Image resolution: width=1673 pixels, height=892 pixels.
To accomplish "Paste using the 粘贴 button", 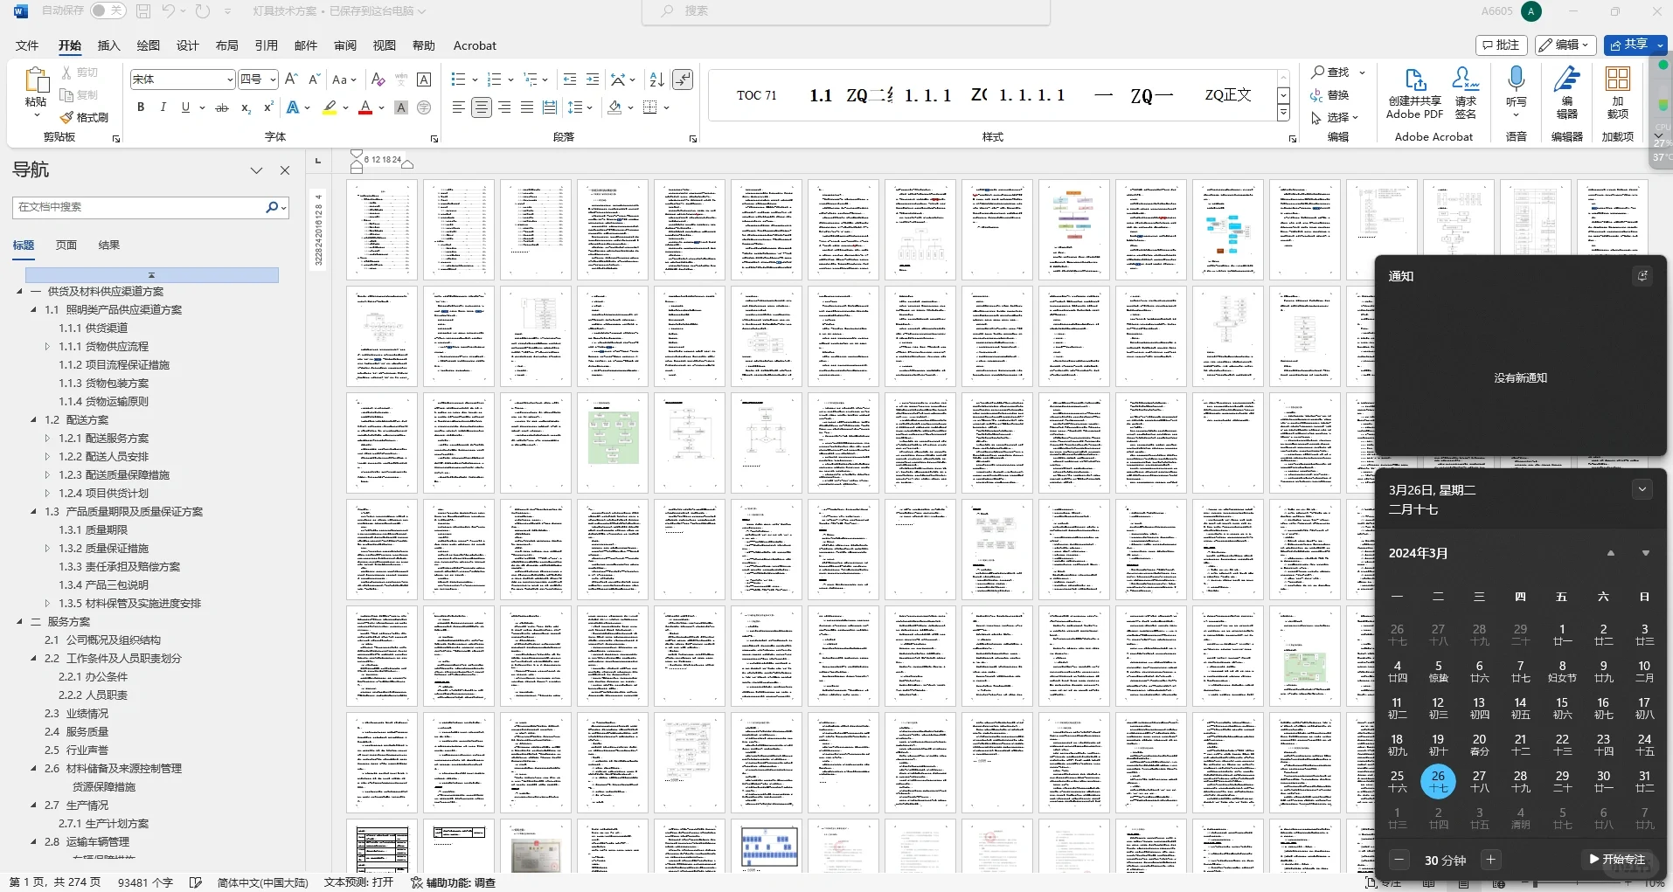I will pos(36,91).
